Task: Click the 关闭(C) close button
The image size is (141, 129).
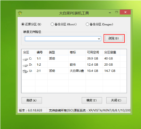Action: pyautogui.click(x=117, y=100)
